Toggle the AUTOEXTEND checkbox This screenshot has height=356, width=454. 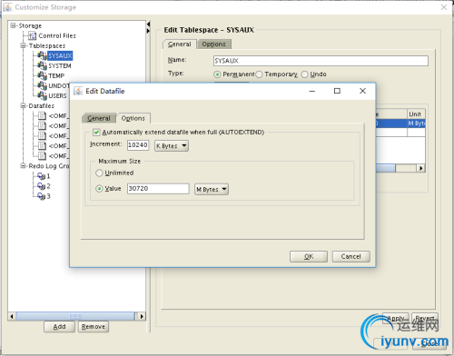96,133
